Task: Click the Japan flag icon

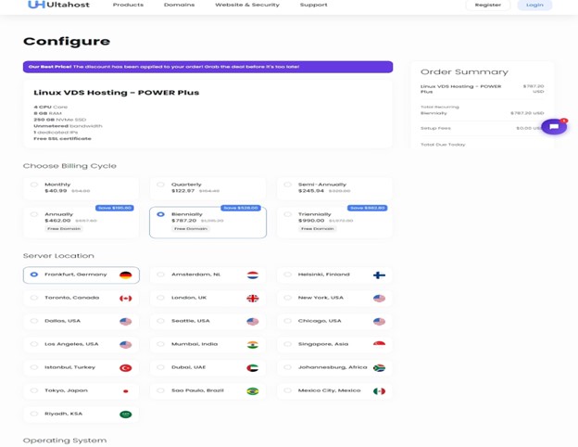Action: coord(126,391)
